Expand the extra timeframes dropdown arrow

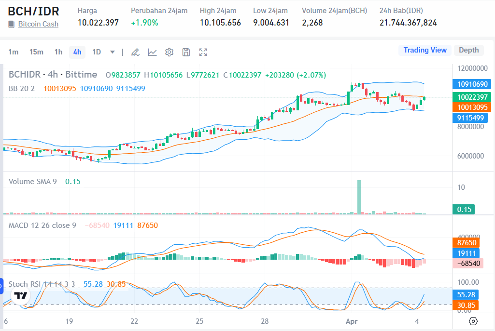click(112, 52)
